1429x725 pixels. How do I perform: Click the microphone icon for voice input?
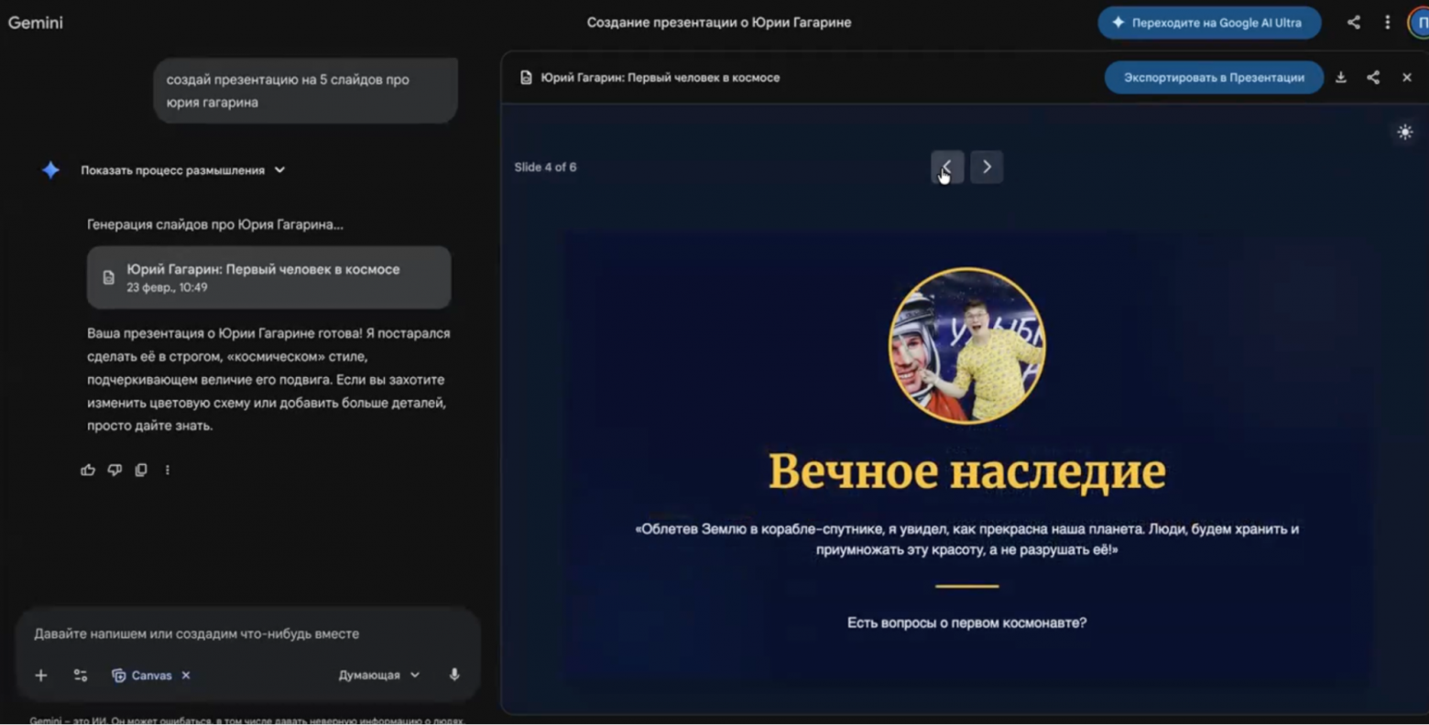(x=453, y=675)
